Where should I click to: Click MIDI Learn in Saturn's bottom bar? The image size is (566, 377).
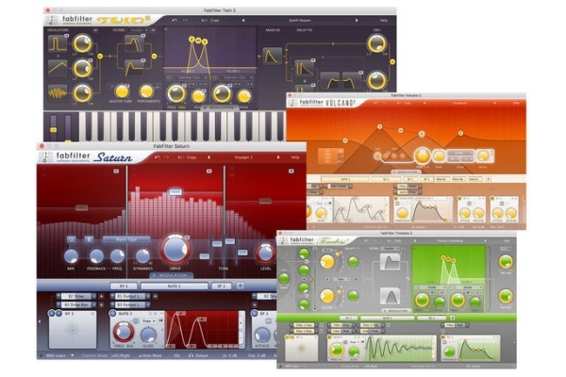pyautogui.click(x=57, y=355)
